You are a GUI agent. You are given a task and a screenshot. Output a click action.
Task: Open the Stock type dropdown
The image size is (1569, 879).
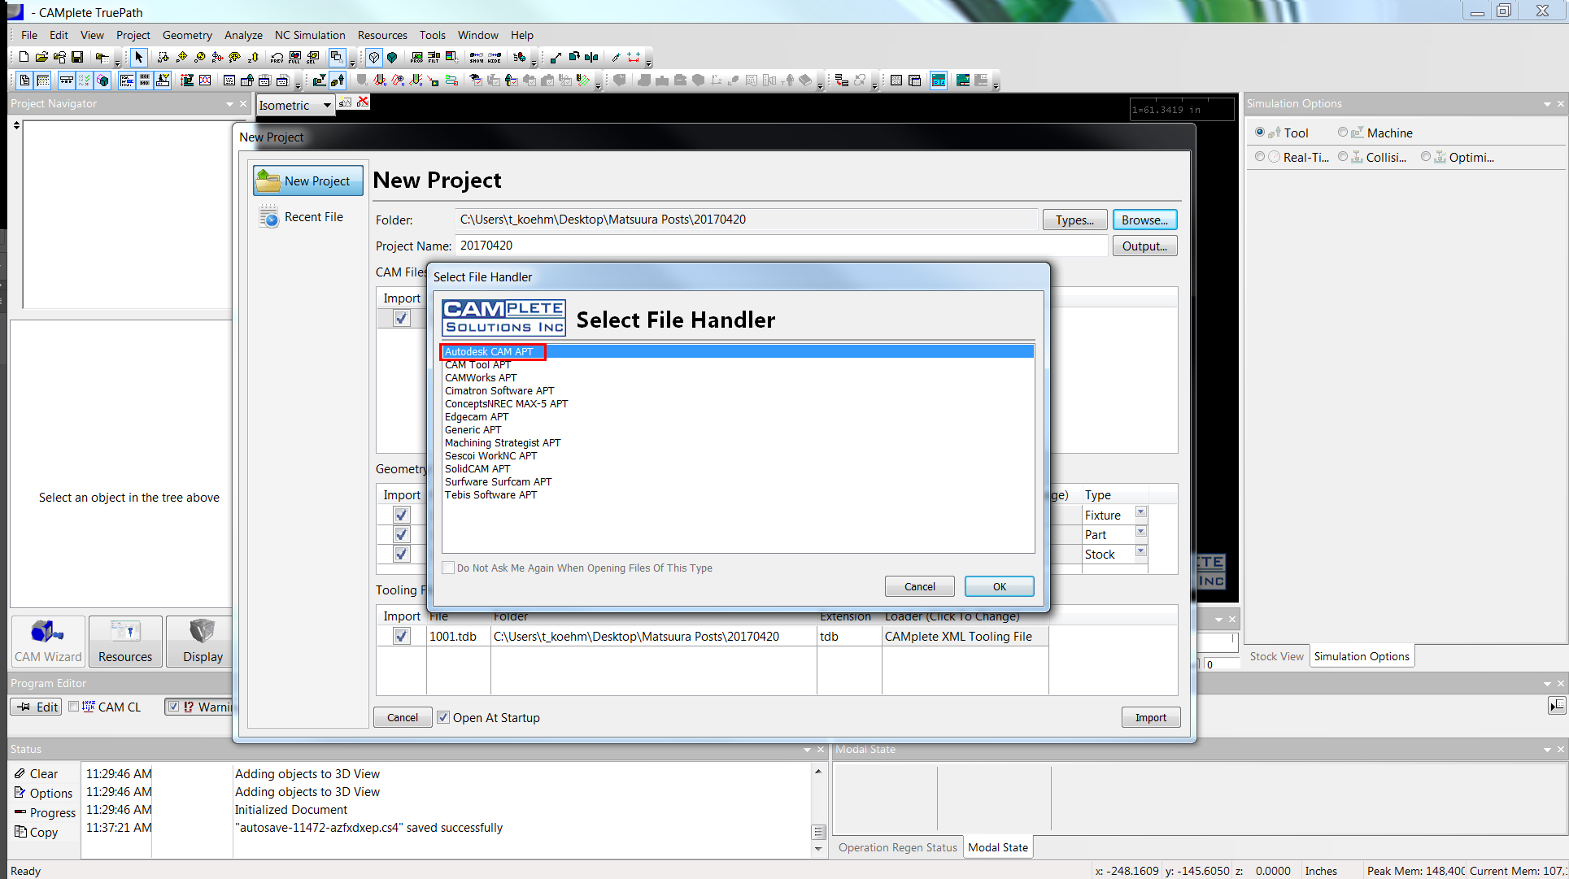(x=1141, y=551)
